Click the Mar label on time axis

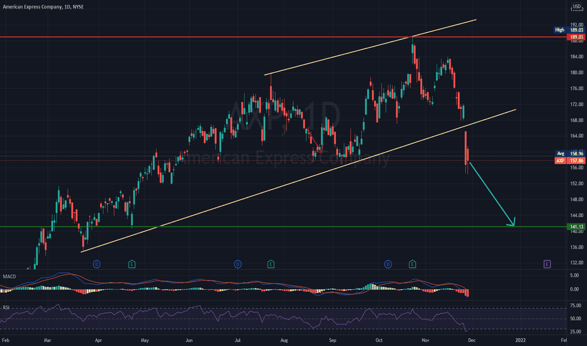point(47,340)
